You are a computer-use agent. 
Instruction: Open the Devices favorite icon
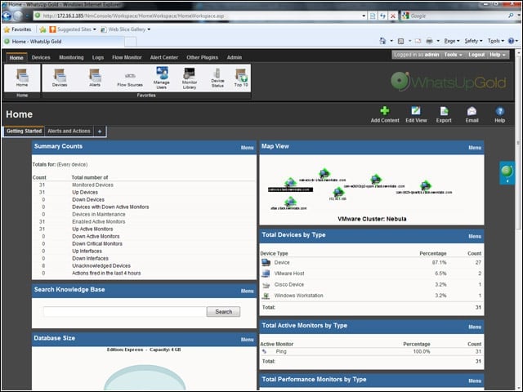click(60, 78)
